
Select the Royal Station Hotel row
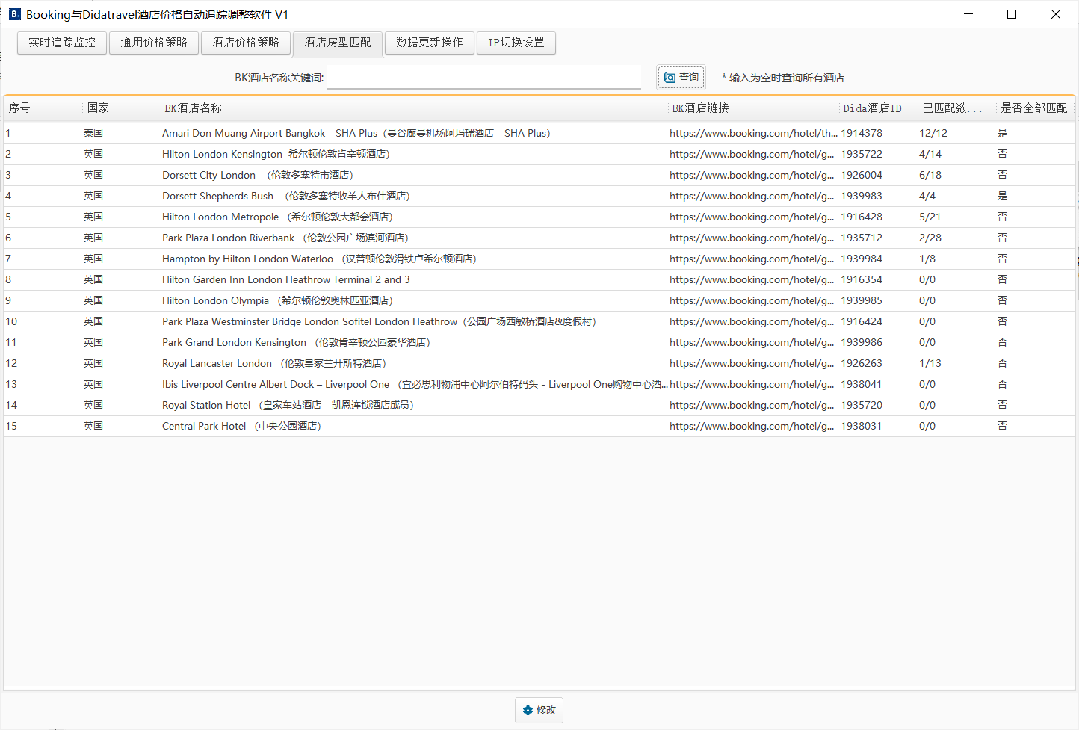[x=539, y=405]
